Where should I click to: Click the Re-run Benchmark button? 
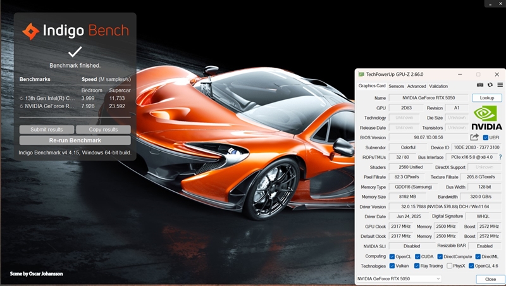75,140
